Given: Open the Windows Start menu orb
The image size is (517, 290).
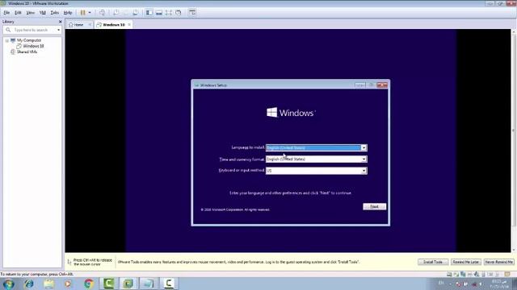Looking at the screenshot, I should [8, 284].
